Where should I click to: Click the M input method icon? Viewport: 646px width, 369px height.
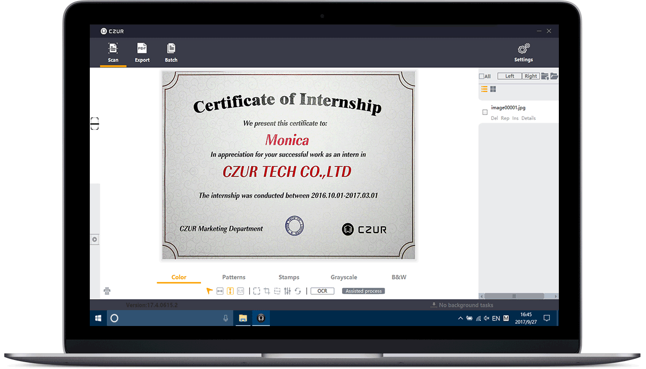506,319
